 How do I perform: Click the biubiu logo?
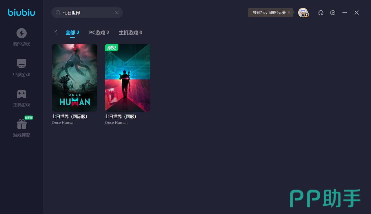coord(21,13)
